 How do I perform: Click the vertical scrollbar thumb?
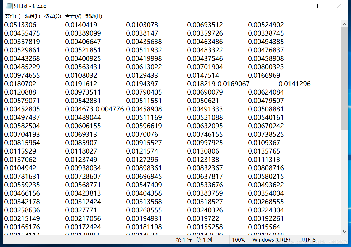tap(344, 79)
